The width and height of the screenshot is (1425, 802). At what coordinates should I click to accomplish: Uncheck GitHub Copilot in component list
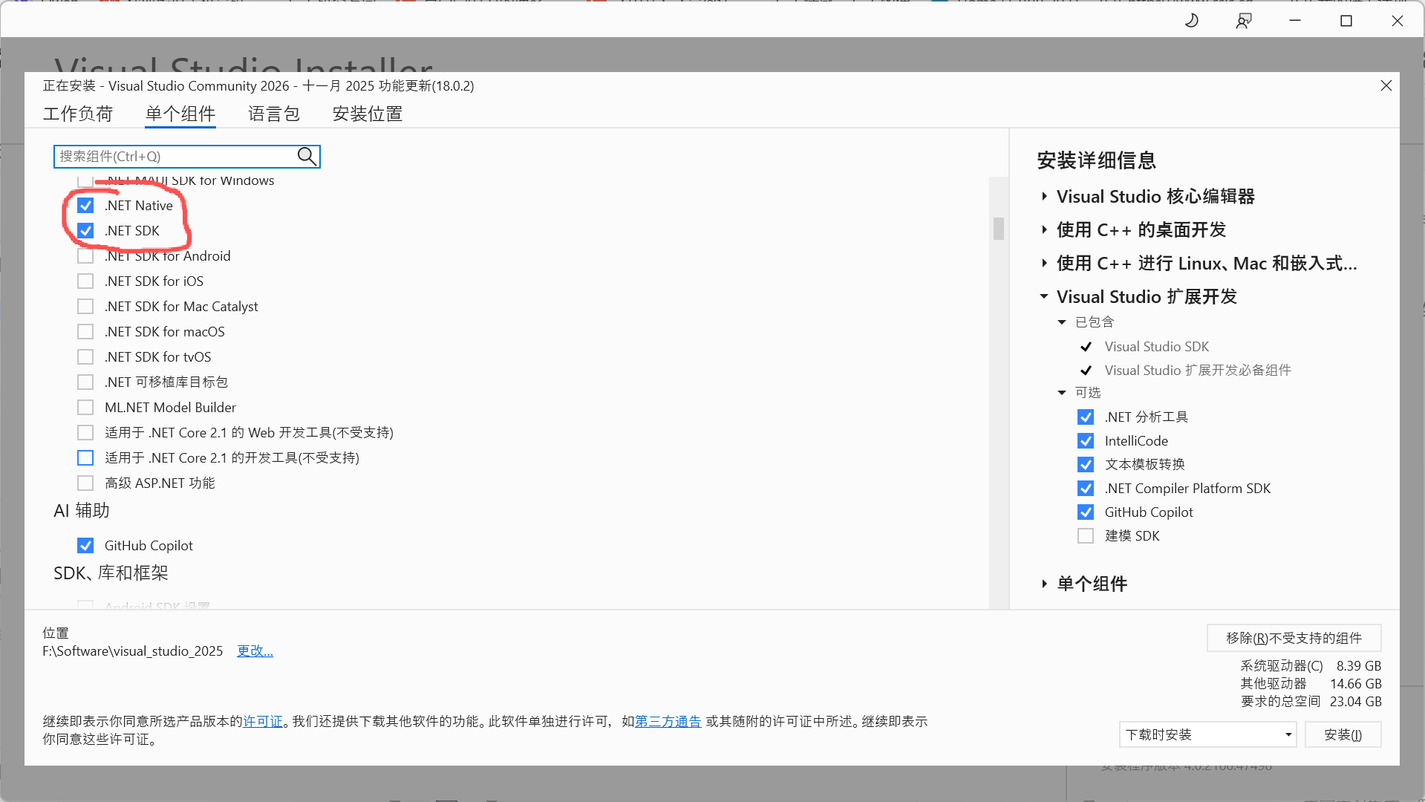[x=85, y=546]
